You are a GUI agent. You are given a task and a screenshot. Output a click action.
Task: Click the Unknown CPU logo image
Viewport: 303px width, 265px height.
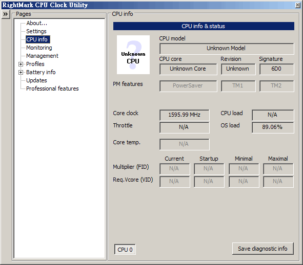[x=133, y=55]
